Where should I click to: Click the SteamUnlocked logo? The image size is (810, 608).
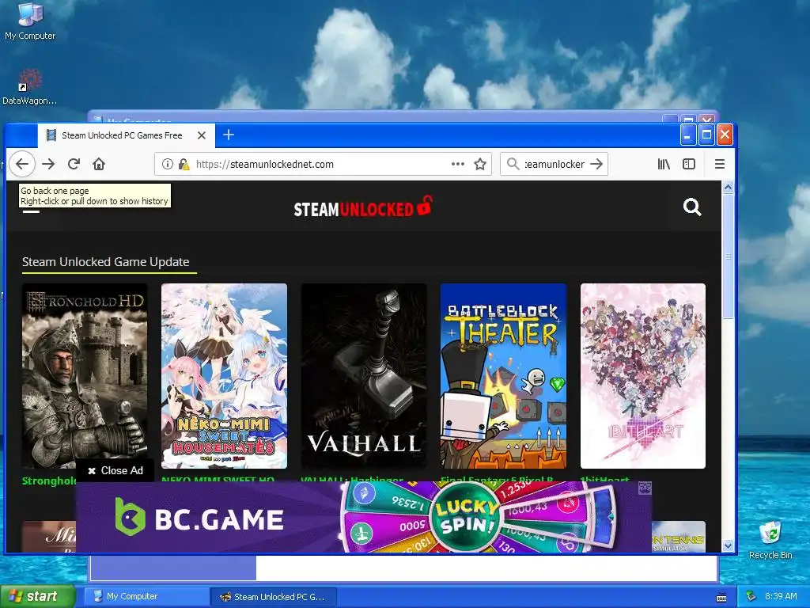click(x=363, y=207)
